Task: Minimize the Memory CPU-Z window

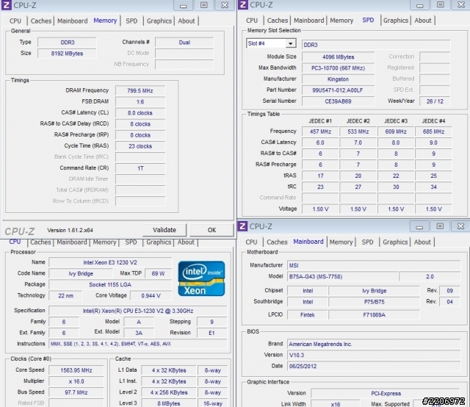Action: pos(183,5)
